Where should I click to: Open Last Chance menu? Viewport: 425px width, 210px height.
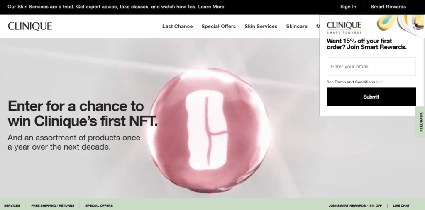point(177,26)
